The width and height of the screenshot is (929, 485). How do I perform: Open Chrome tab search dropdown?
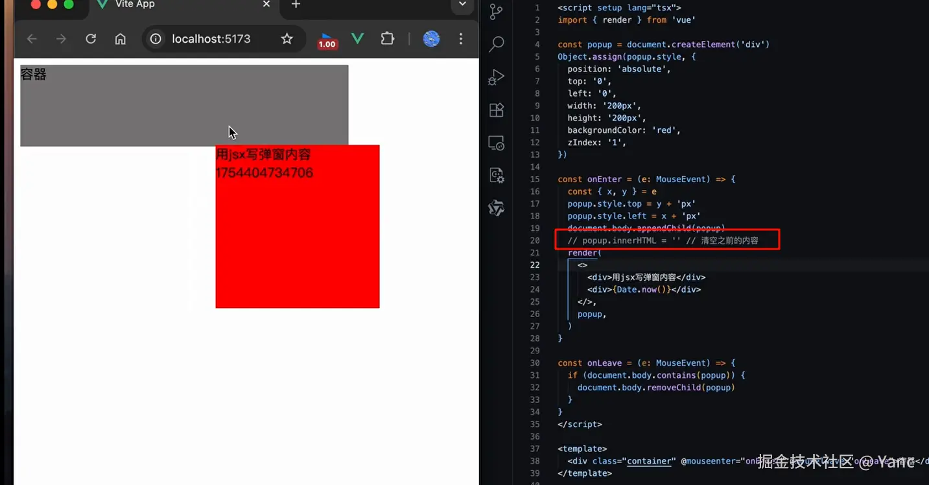pyautogui.click(x=462, y=5)
